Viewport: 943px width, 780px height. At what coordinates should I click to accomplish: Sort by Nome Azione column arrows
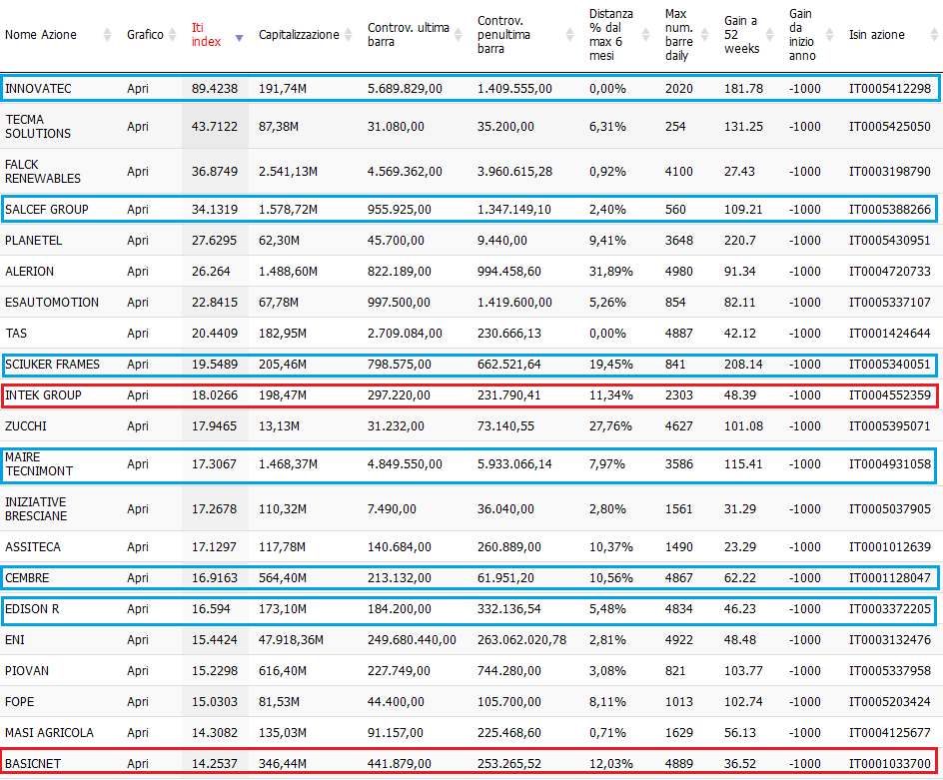(107, 35)
